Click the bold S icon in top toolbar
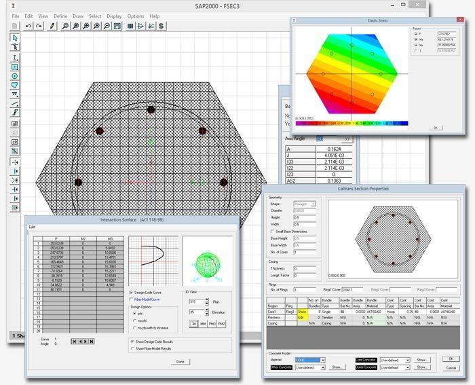Image resolution: width=475 pixels, height=385 pixels. tap(161, 26)
